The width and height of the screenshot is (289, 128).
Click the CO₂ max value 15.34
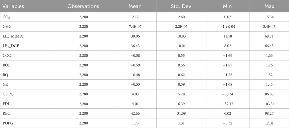(x=269, y=17)
